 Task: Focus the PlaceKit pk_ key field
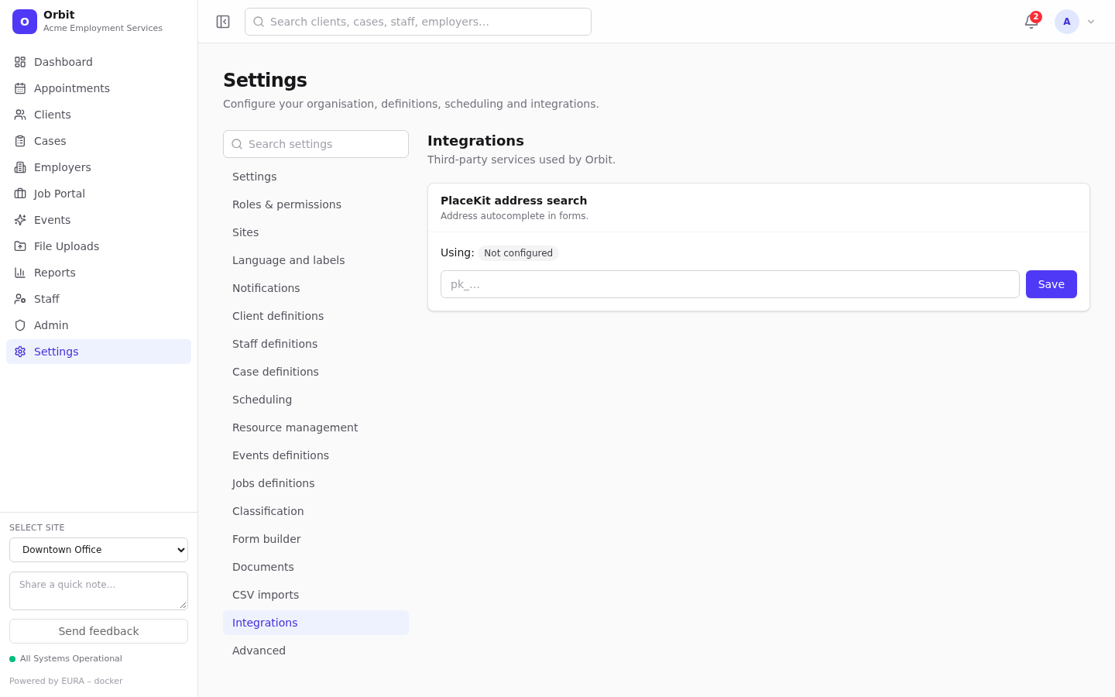point(729,284)
